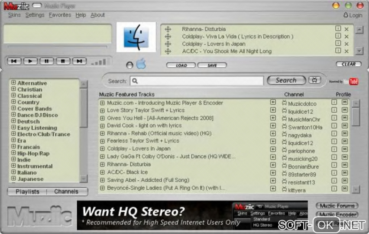This screenshot has height=234, width=369.
Task: Add Love Story Taylor Swift to playlist
Action: point(273,110)
